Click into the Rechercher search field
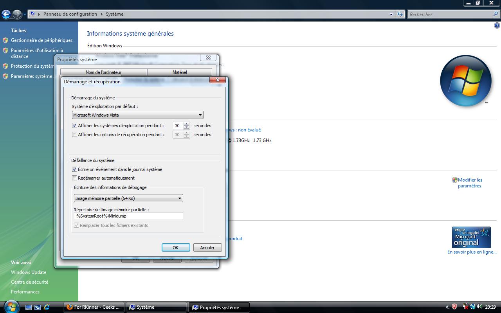This screenshot has width=501, height=313. pyautogui.click(x=449, y=14)
